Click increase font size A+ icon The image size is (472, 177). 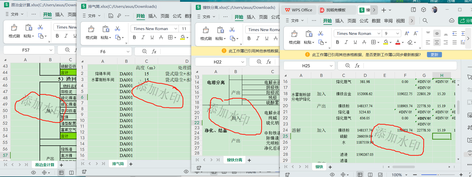coord(407,33)
